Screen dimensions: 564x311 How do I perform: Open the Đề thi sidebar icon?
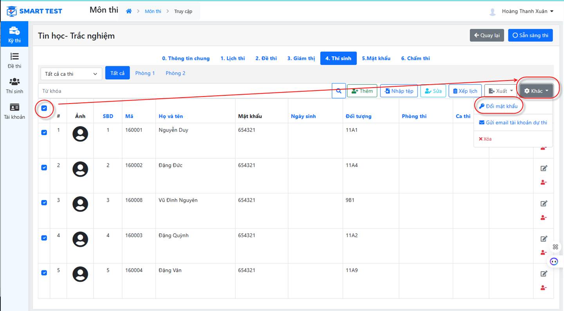pos(14,60)
